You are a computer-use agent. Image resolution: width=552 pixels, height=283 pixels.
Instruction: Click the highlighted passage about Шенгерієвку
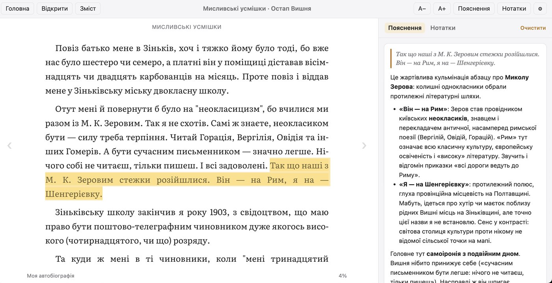tap(187, 180)
